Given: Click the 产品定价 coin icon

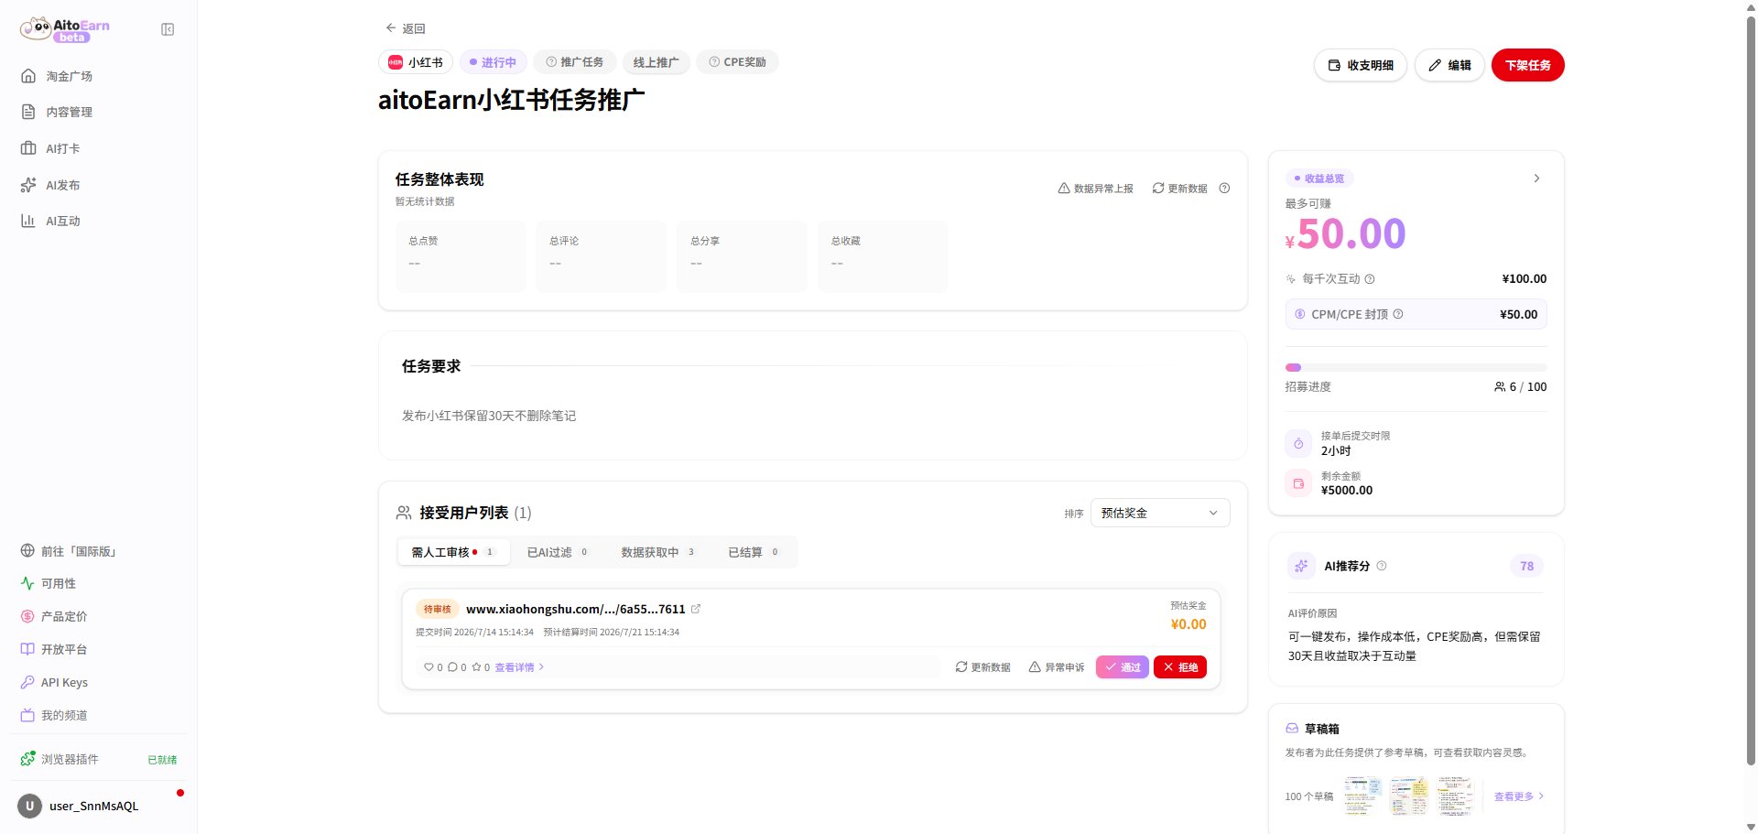Looking at the screenshot, I should click(27, 616).
